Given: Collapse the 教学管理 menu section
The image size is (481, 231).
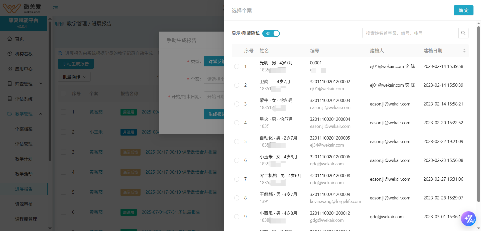Looking at the screenshot, I should pyautogui.click(x=41, y=114).
